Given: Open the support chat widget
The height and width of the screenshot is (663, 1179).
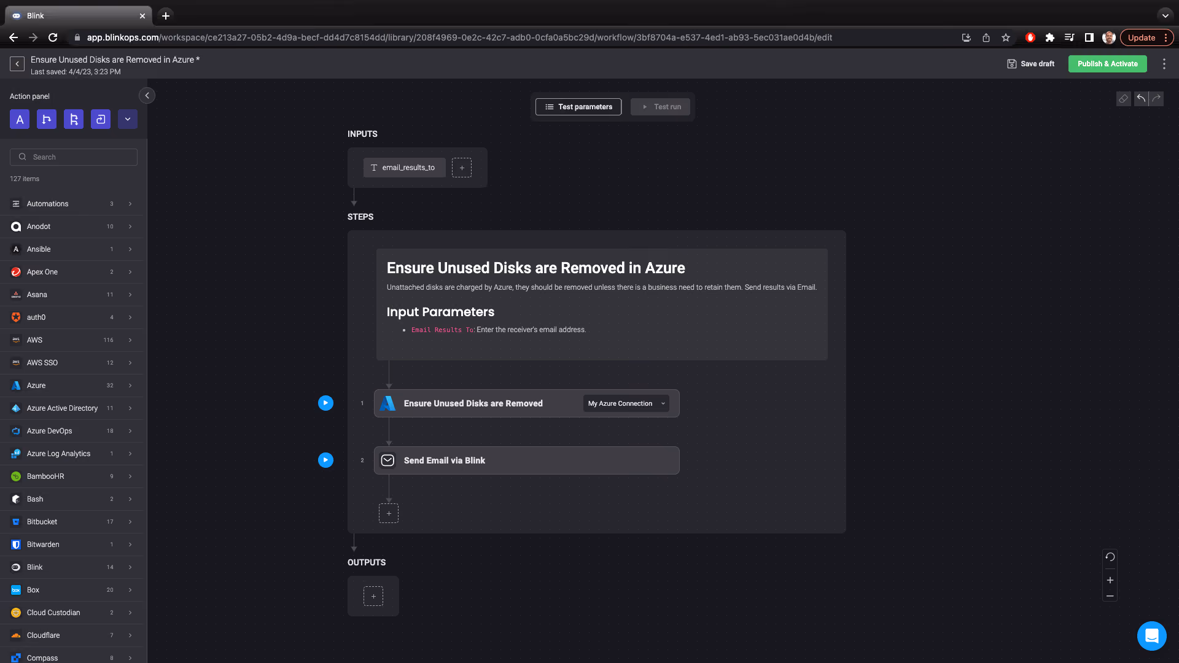Looking at the screenshot, I should (x=1151, y=635).
